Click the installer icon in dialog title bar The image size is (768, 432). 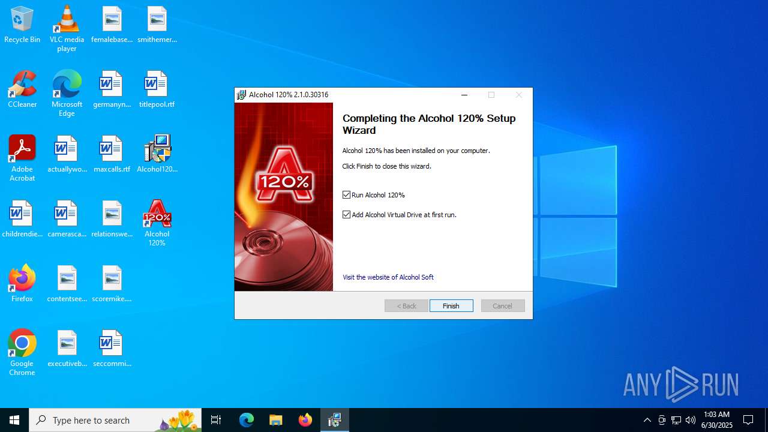pos(241,95)
